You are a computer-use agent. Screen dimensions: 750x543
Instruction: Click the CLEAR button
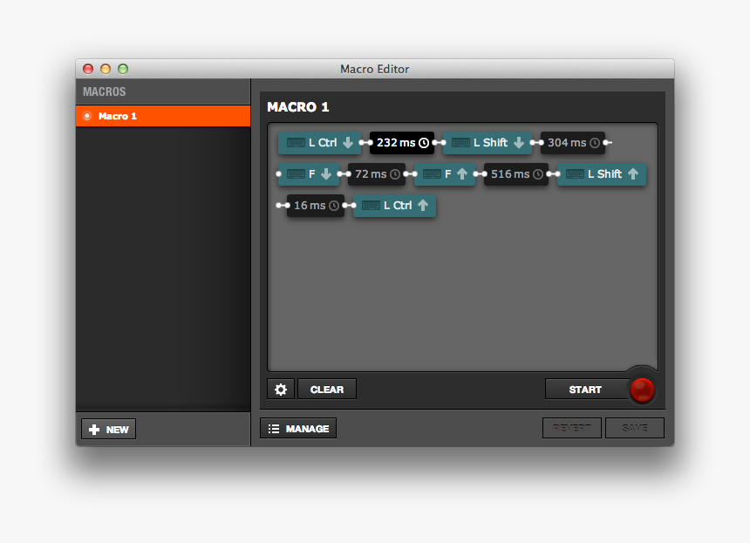tap(327, 390)
